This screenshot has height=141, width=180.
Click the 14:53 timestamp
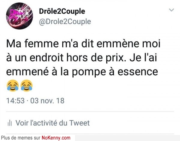tap(15, 101)
